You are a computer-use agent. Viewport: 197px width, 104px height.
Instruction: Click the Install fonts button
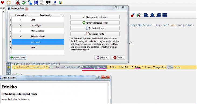[x=18, y=58]
